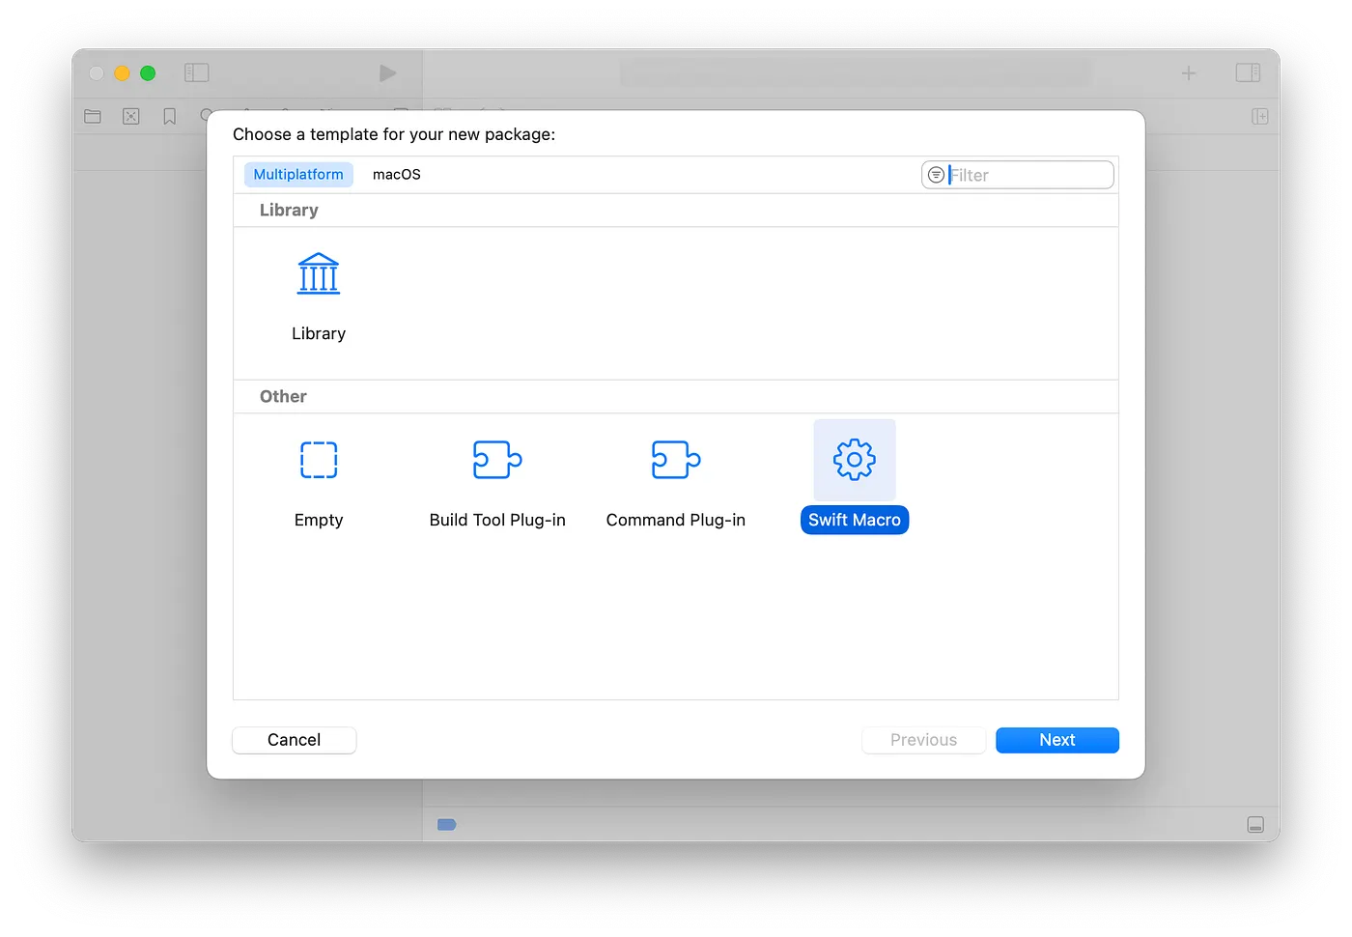
Task: Click the Build Tool Plug-in label
Action: pyautogui.click(x=497, y=520)
